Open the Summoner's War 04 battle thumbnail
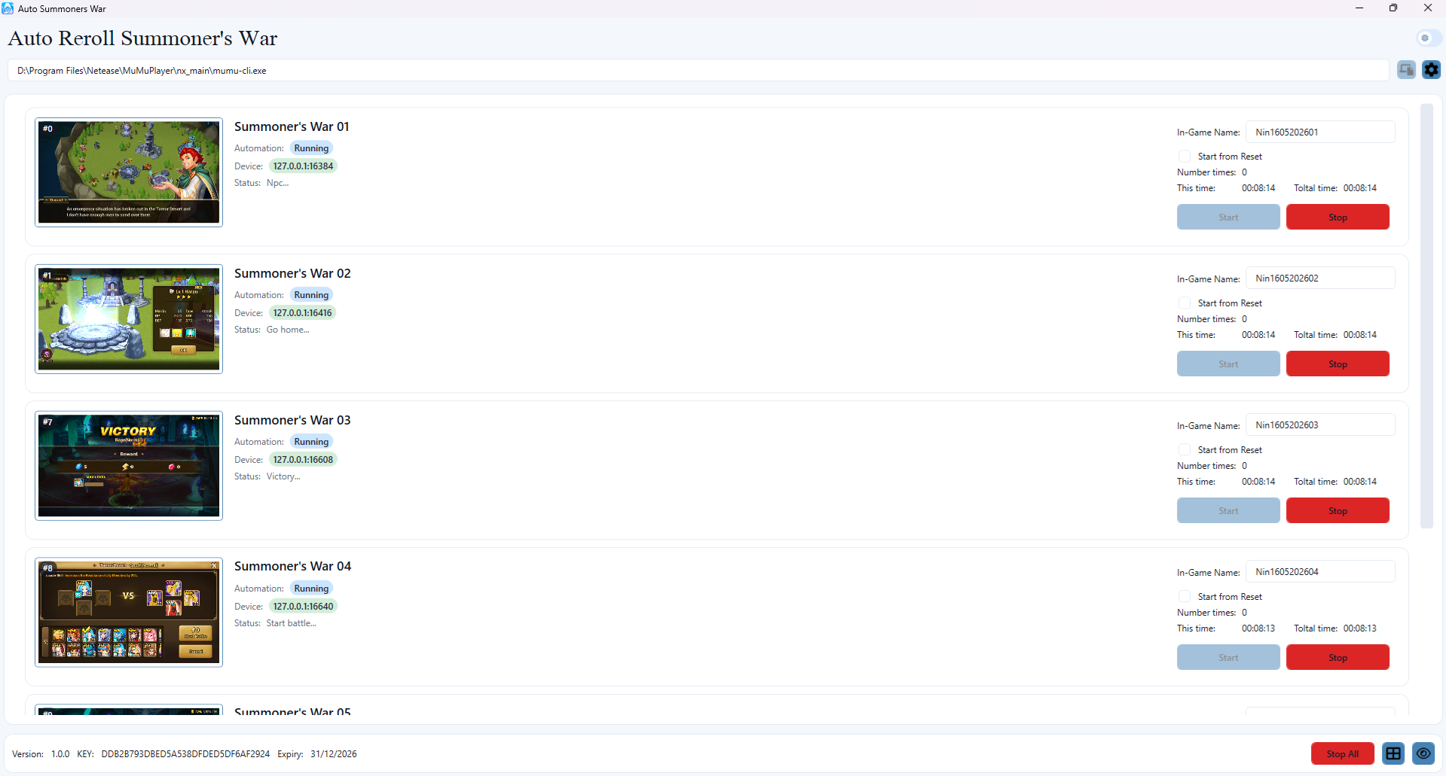Screen dimensions: 1446x776 [x=129, y=613]
